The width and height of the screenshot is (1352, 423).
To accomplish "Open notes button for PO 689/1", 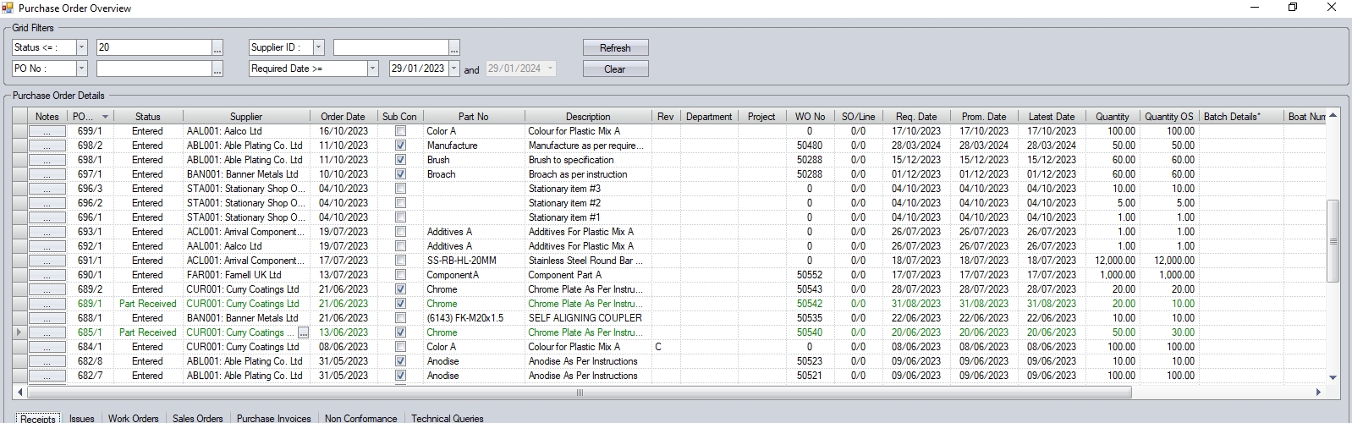I will pyautogui.click(x=47, y=304).
